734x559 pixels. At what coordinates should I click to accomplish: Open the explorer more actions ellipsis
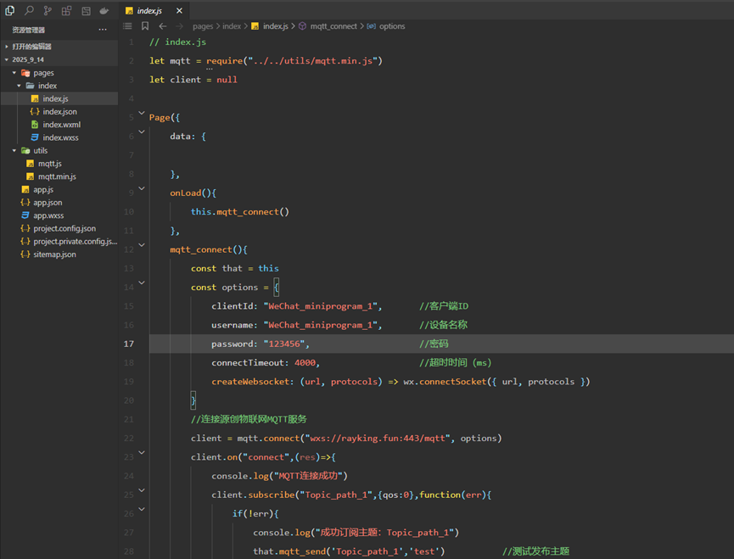click(x=103, y=30)
